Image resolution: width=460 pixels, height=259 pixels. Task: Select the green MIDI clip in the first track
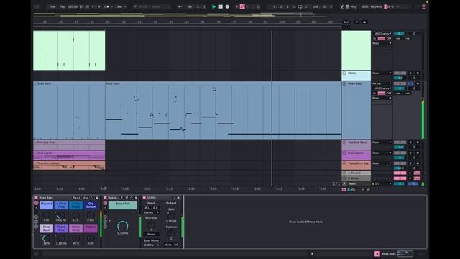pos(69,50)
